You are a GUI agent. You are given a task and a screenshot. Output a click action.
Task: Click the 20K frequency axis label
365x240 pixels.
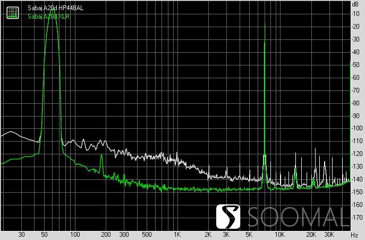pos(311,234)
